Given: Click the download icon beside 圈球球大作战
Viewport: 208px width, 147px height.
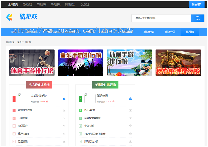Looking at the screenshot, I should point(64,110).
